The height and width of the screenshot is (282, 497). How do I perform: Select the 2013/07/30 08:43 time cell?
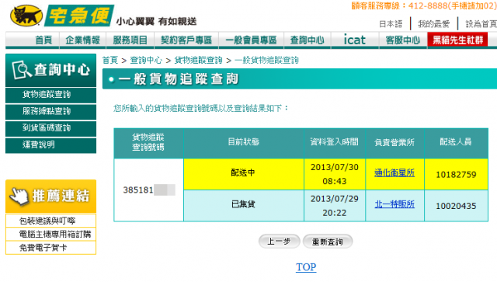(x=335, y=174)
